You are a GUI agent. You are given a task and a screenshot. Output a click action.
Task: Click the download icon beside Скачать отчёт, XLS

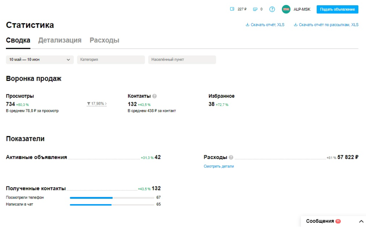click(x=247, y=25)
